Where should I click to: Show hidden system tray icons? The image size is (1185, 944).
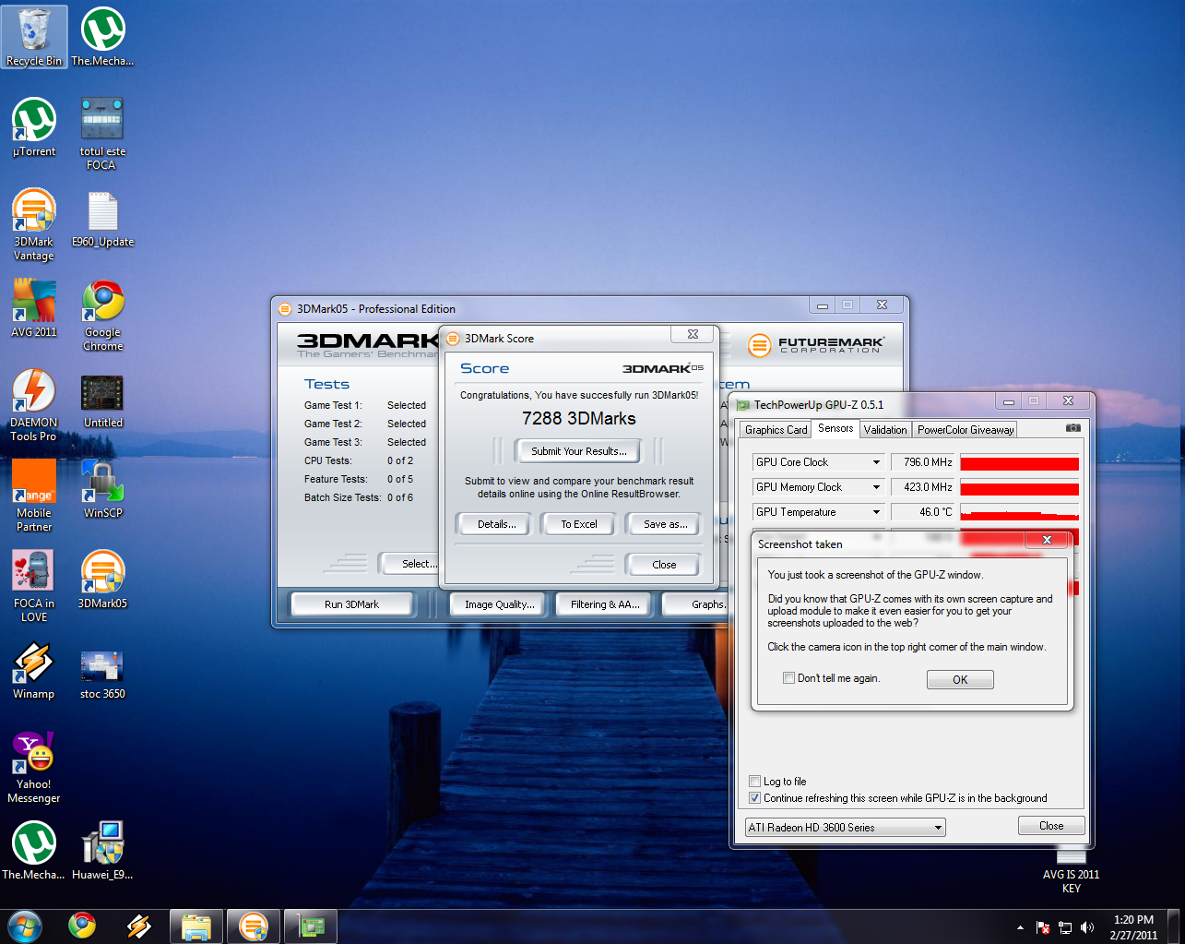tap(1020, 927)
